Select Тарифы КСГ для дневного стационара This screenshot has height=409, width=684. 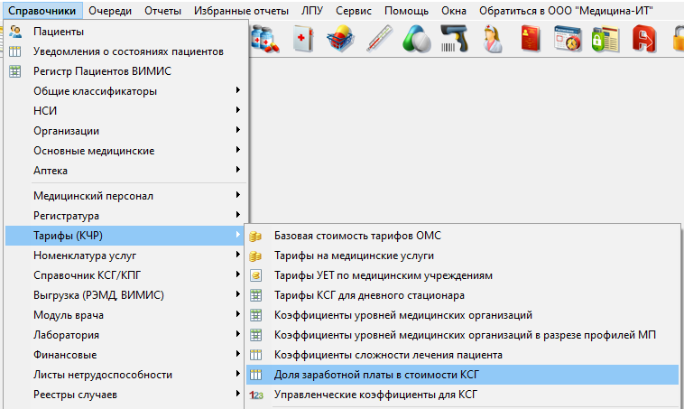click(369, 295)
